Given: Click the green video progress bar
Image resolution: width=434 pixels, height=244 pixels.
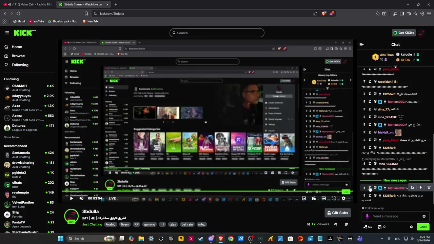Looking at the screenshot, I should (x=207, y=191).
